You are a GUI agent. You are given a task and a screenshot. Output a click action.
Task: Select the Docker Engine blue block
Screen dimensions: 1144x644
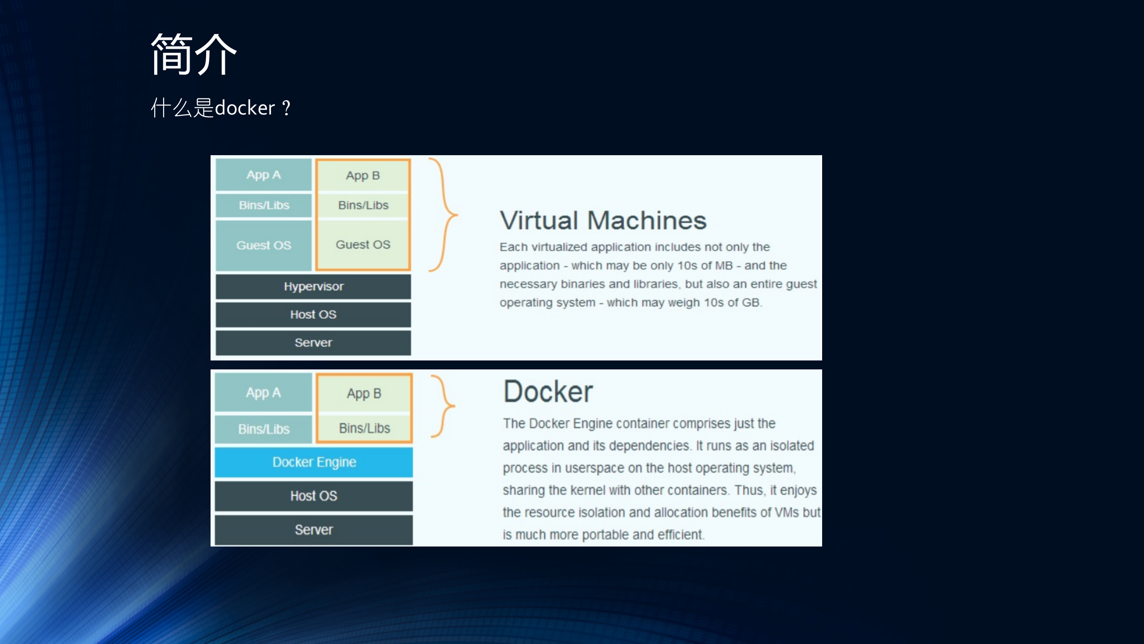coord(313,462)
